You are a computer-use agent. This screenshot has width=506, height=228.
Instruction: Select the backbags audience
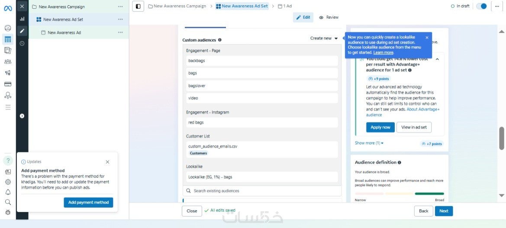click(x=262, y=61)
